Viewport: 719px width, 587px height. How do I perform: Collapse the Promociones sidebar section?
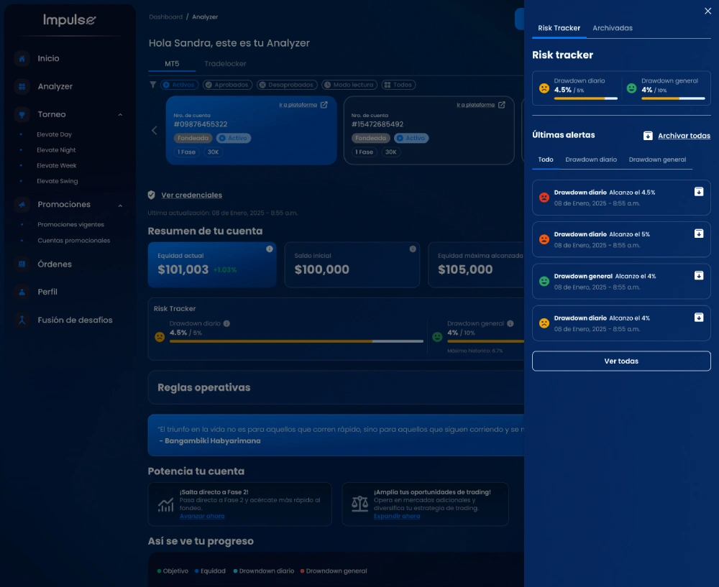120,205
